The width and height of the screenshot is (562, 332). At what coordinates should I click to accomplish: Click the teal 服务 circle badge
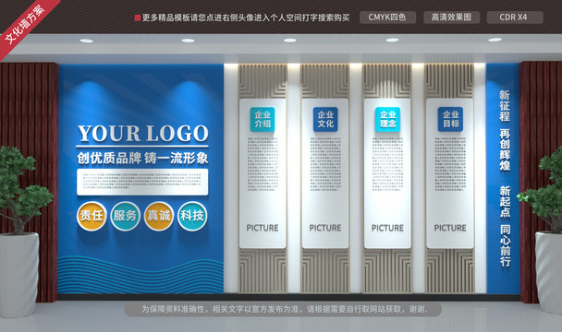125,216
